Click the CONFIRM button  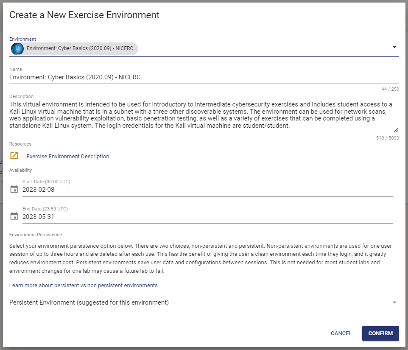tap(380, 333)
